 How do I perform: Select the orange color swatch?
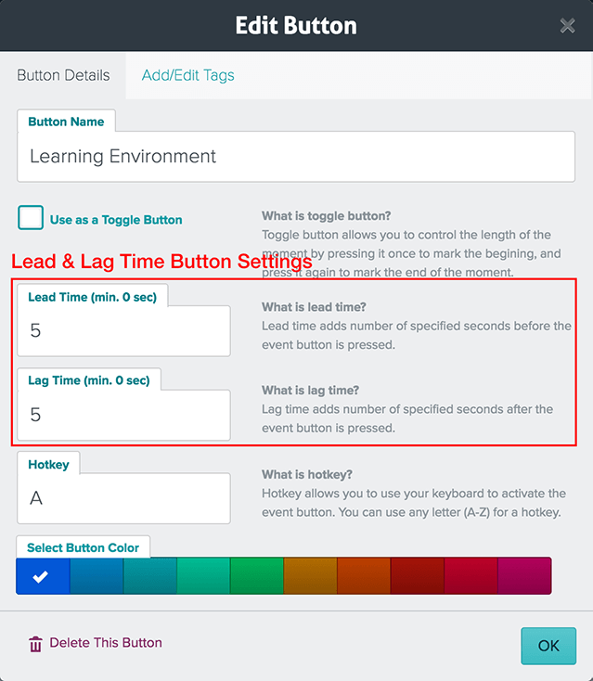[x=364, y=576]
